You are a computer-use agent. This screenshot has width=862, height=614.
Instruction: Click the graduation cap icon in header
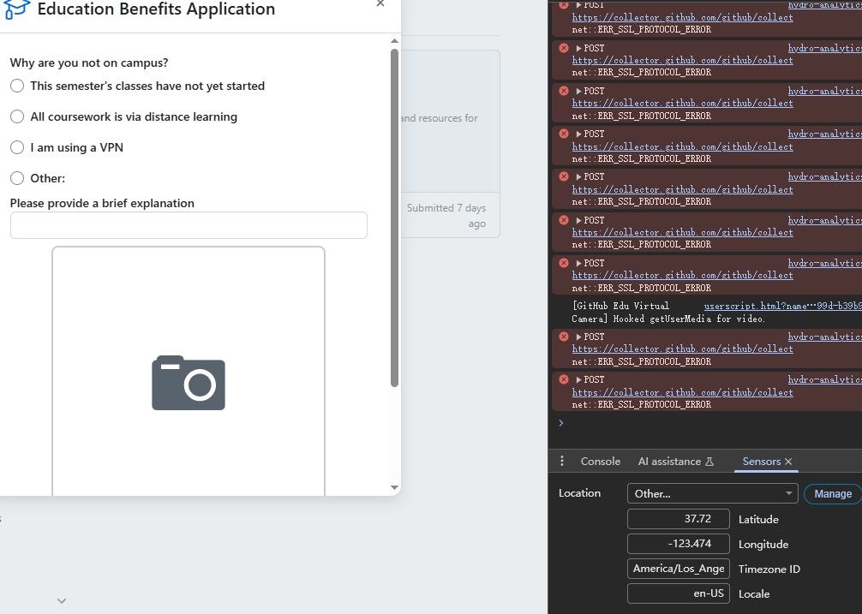16,9
